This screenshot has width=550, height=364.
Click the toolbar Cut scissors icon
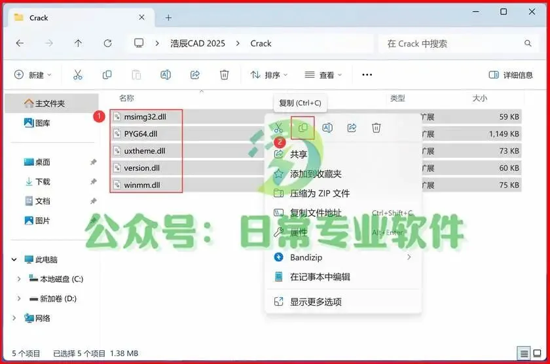tap(77, 75)
